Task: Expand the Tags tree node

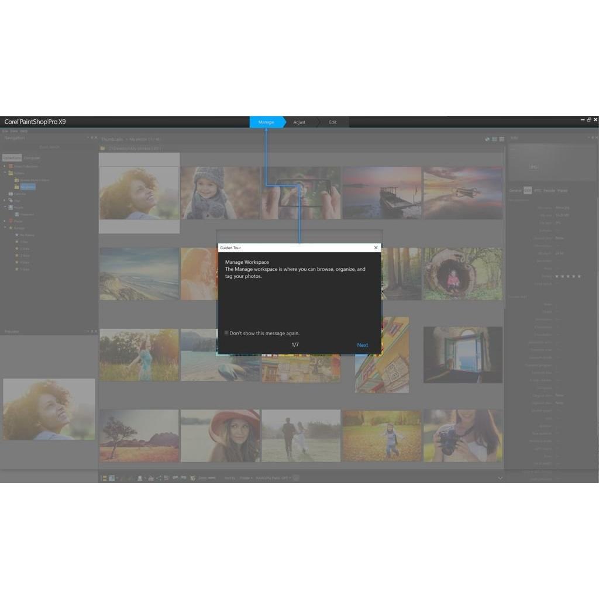Action: click(5, 200)
